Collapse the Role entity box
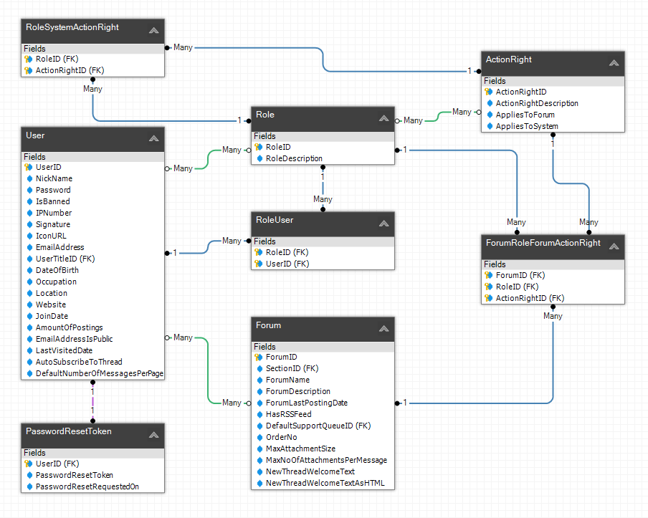 coord(384,118)
